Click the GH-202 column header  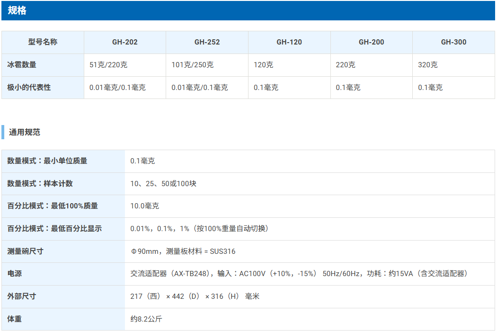tap(125, 42)
